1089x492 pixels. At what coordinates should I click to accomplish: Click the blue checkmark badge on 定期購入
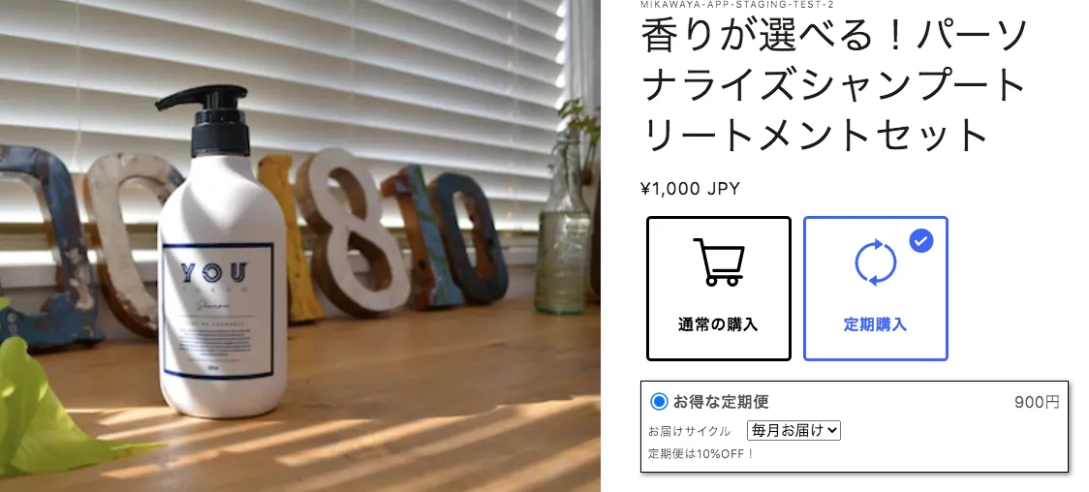coord(921,241)
